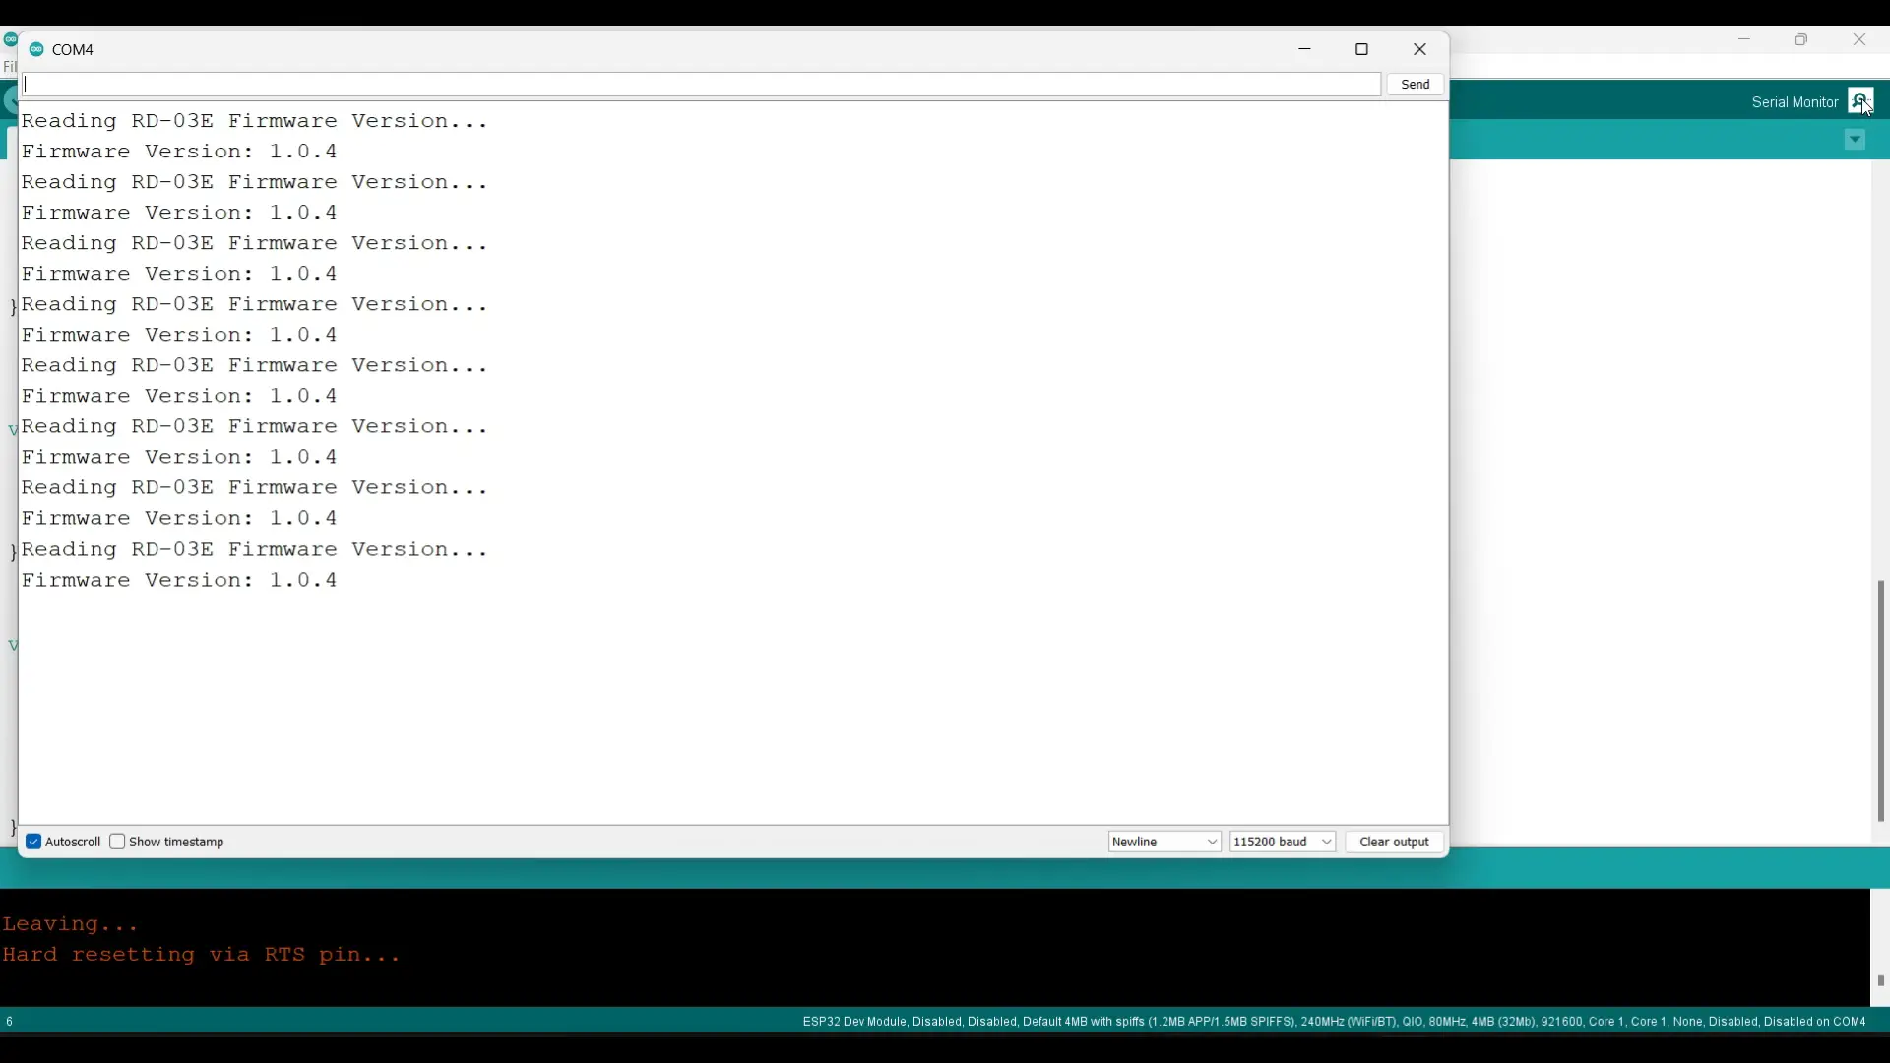Open the Serial Monitor magnifier icon
The height and width of the screenshot is (1063, 1890).
[x=1861, y=101]
